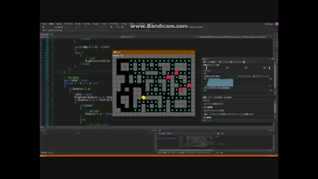
Task: Click right handle of diagnostics timeline
Action: pos(270,68)
